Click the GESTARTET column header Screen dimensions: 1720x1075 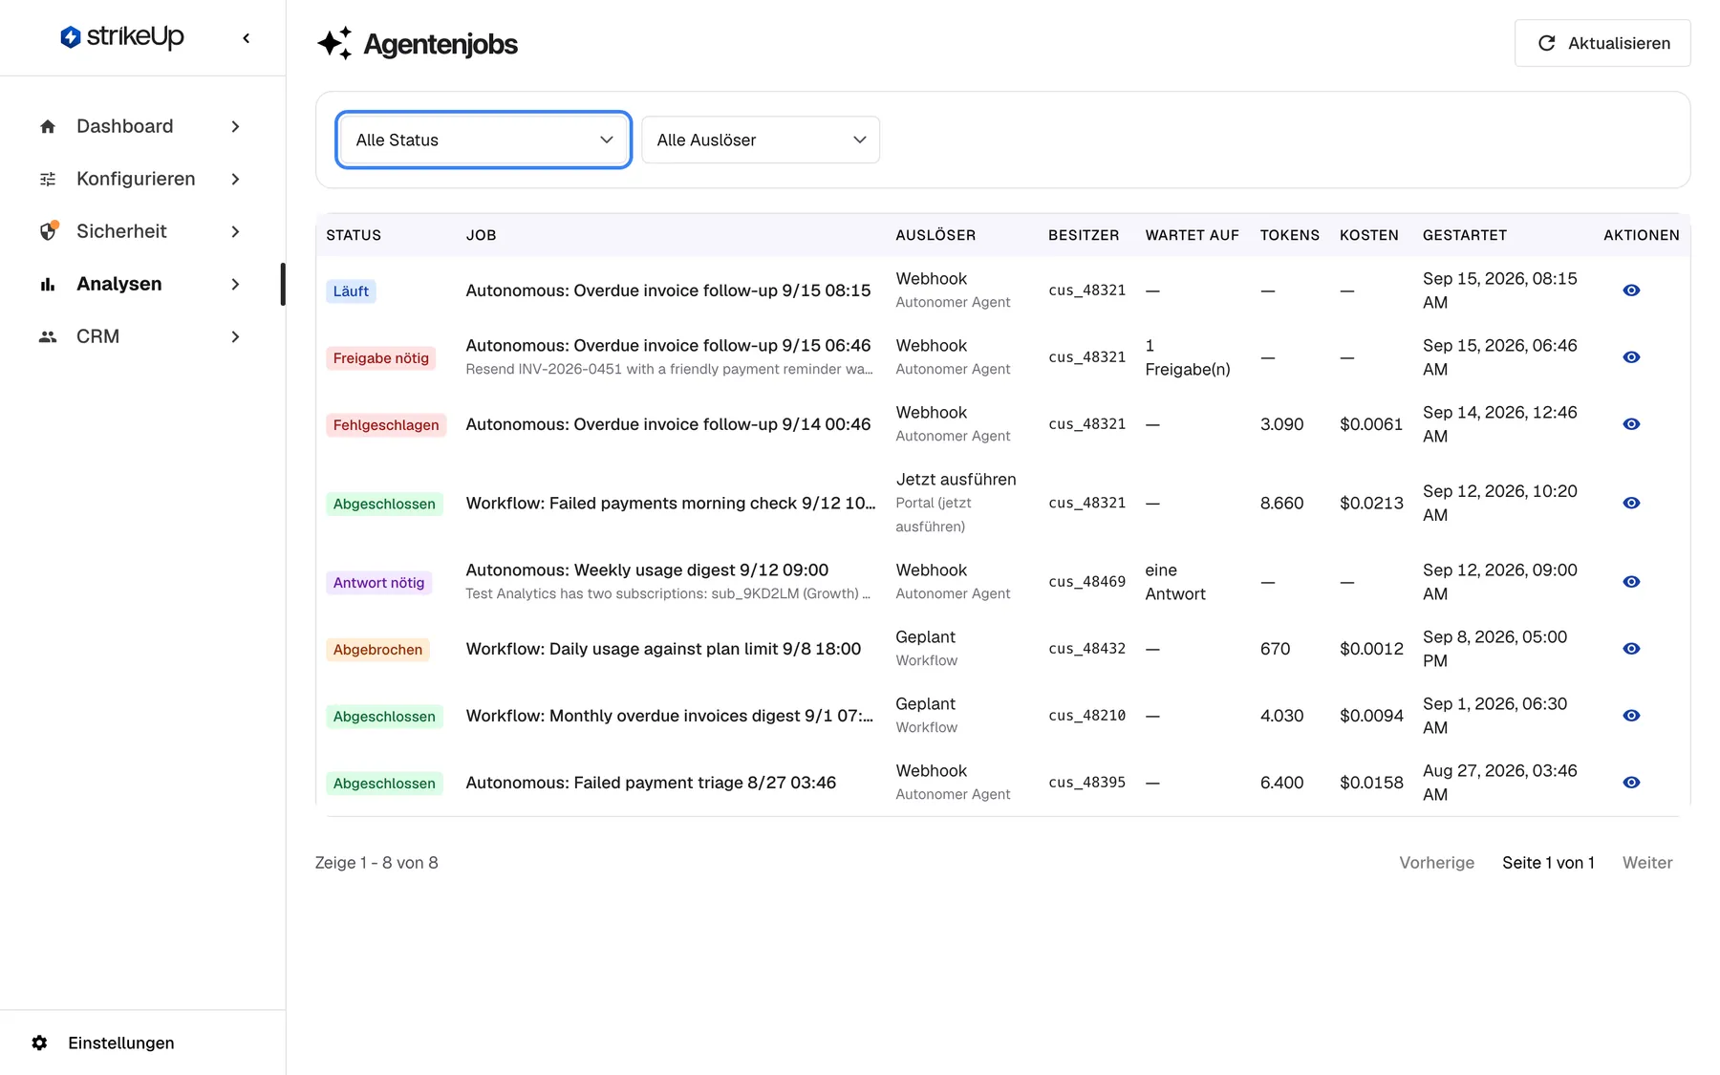coord(1464,235)
